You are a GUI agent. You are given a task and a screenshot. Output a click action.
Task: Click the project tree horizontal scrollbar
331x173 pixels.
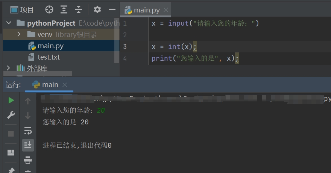coord(38,74)
